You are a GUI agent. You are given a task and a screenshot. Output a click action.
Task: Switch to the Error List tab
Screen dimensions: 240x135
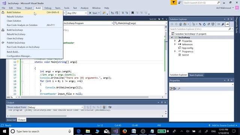[x=11, y=120]
